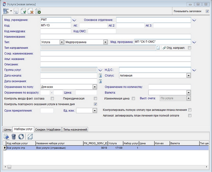Viewport: 212px width, 172px height.
Task: Open the Статус dropdown showing Активная
Action: (189, 76)
